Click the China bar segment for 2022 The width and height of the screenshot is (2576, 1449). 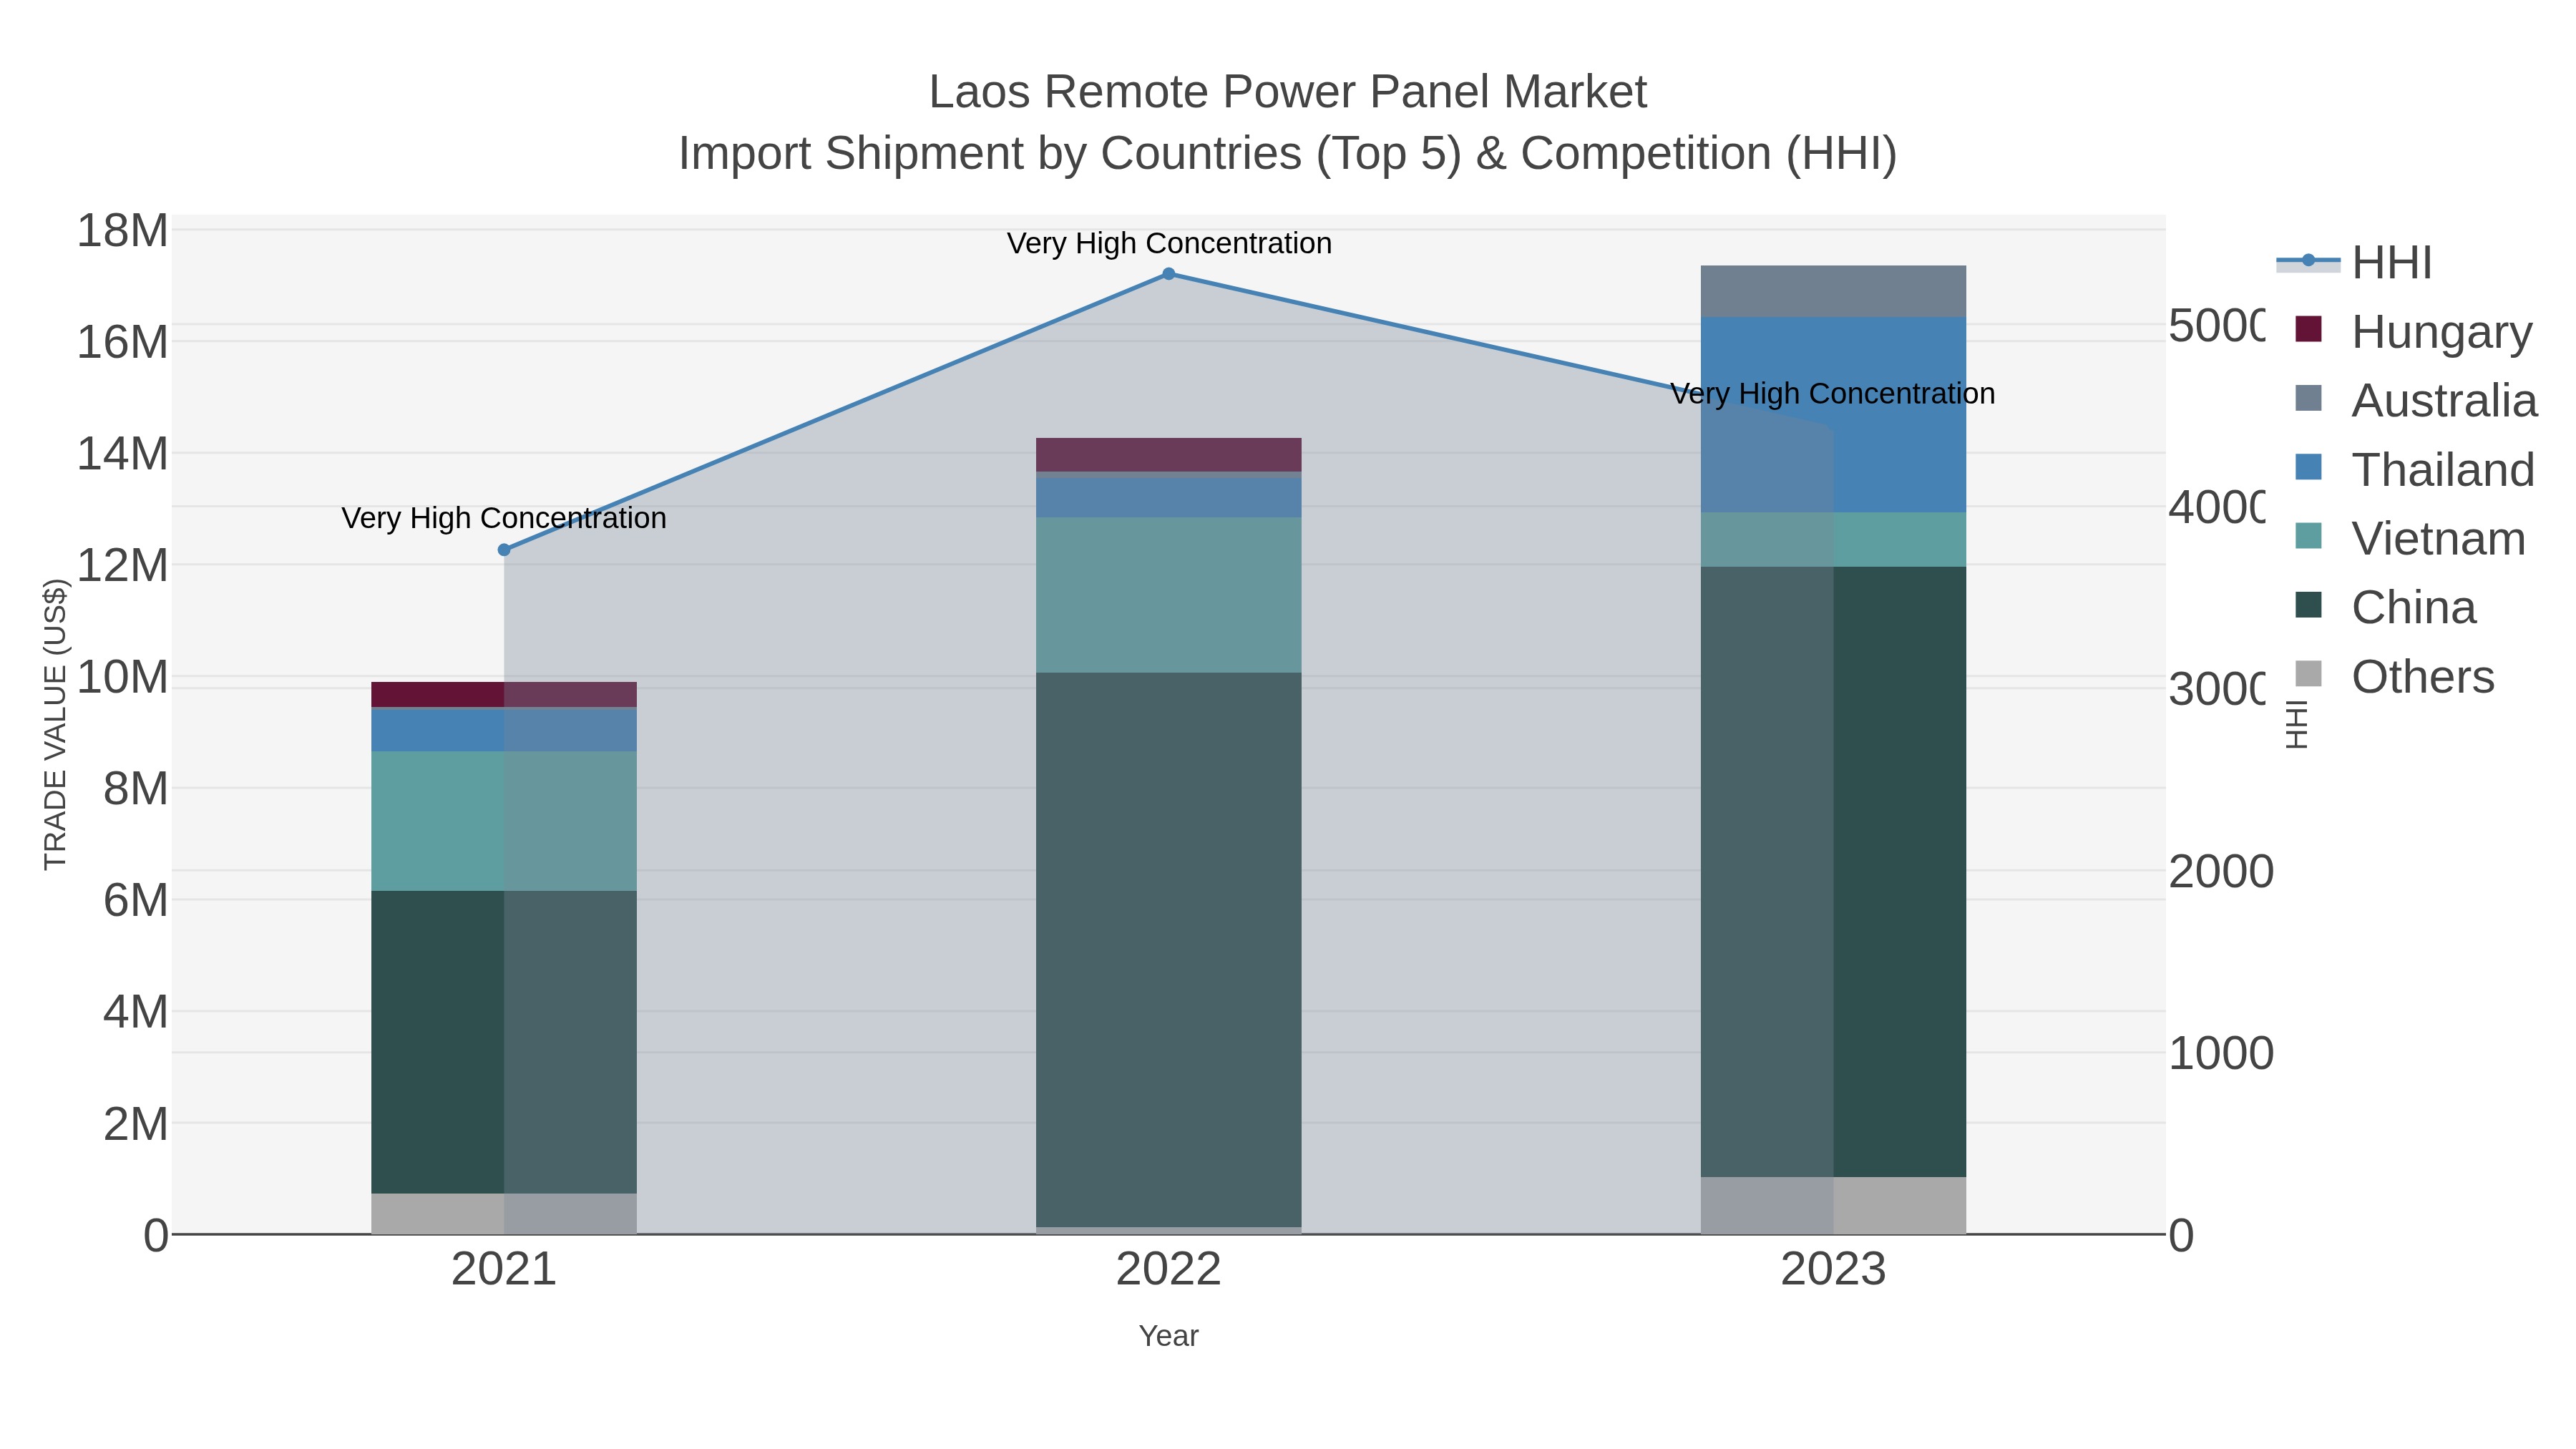tap(1168, 950)
